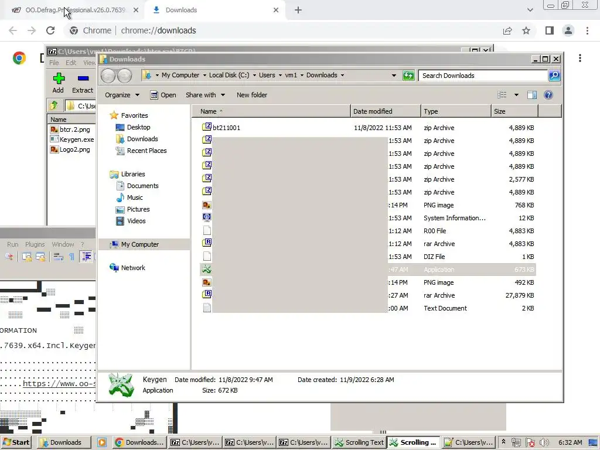The image size is (600, 450).
Task: Click the volume icon in system tray
Action: click(x=544, y=442)
